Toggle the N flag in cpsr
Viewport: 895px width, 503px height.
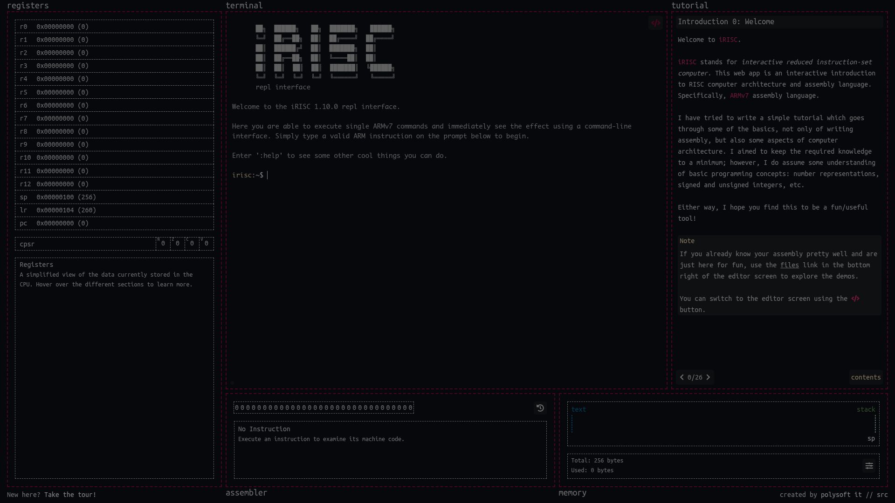click(163, 244)
